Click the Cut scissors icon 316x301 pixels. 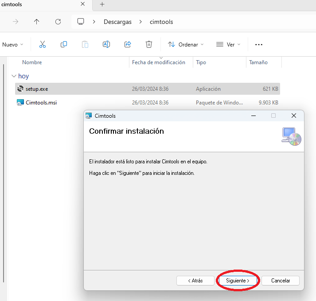(x=42, y=44)
